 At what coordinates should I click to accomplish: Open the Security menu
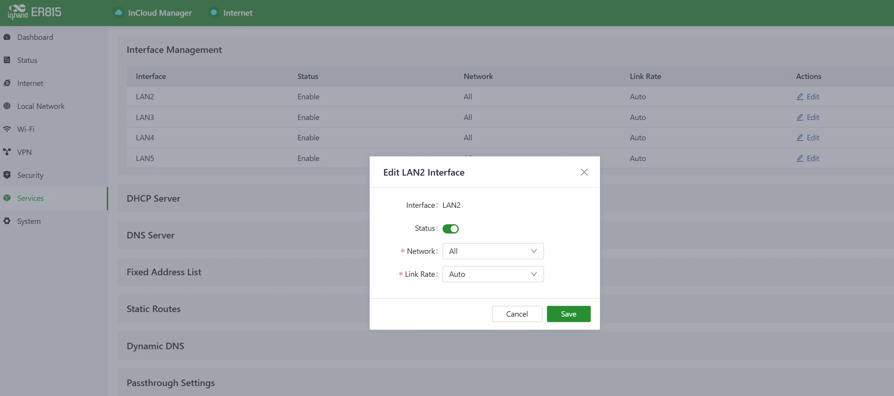click(54, 175)
